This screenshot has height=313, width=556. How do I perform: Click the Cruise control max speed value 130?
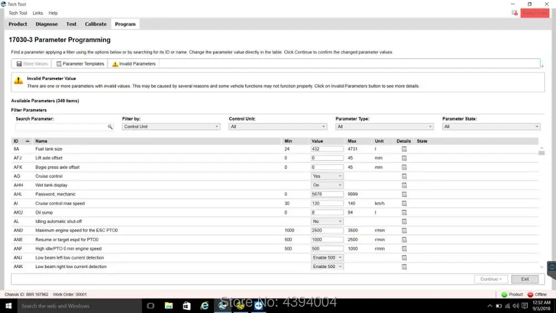(327, 203)
